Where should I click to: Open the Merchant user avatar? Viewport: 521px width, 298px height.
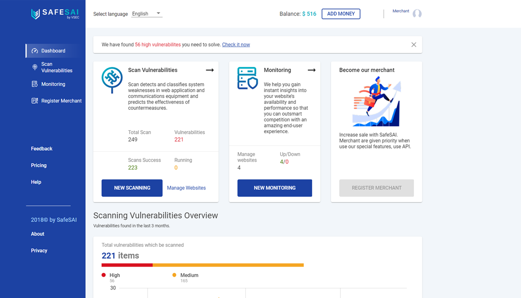(x=417, y=14)
